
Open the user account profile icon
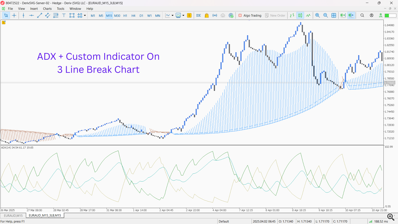pos(371,15)
